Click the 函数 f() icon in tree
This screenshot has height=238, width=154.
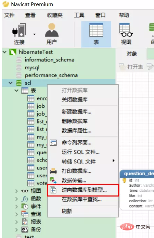25,199
